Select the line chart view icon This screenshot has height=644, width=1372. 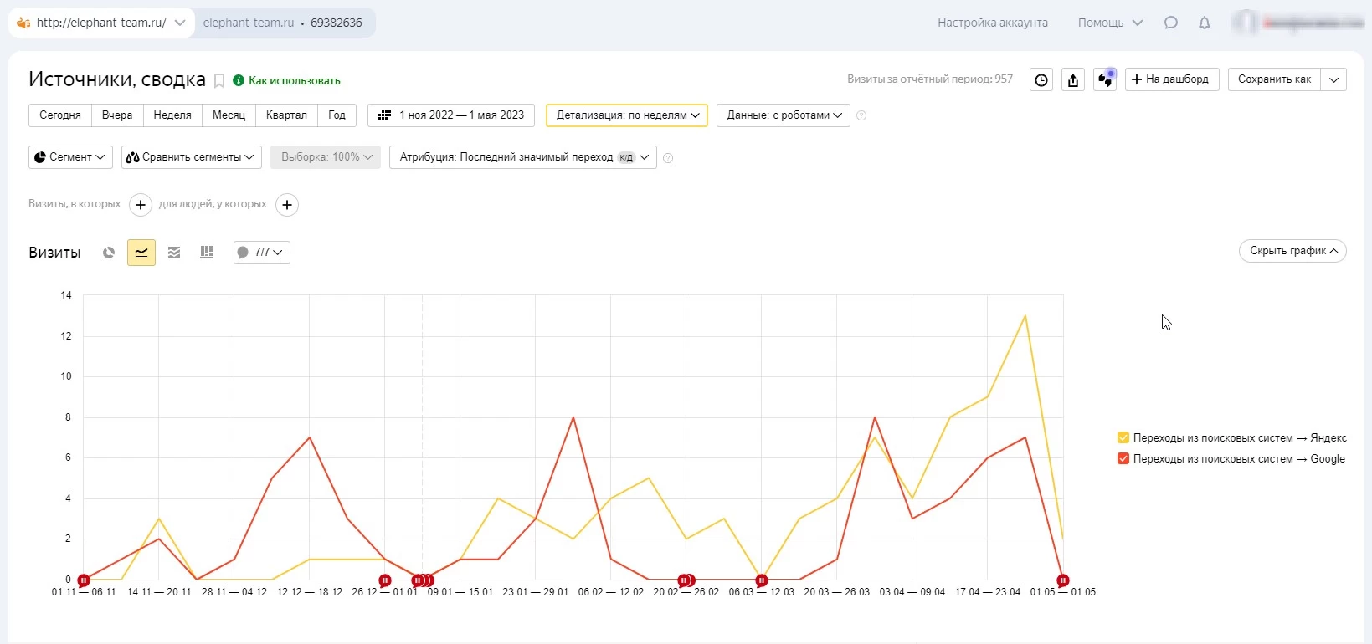click(x=141, y=253)
